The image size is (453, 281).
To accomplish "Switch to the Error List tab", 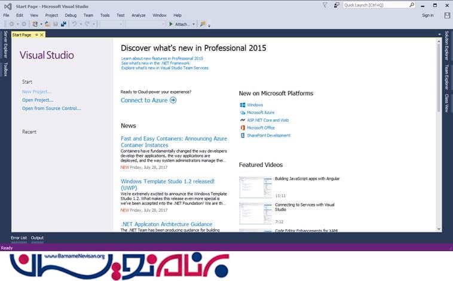I will [19, 237].
